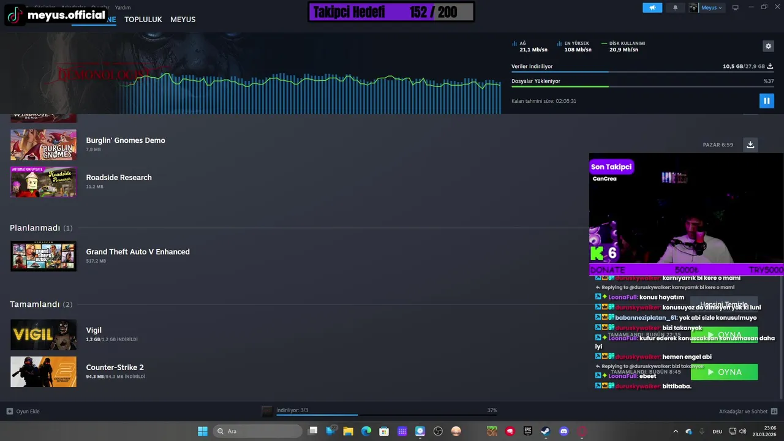Open the Steam announcements megaphone icon
The width and height of the screenshot is (784, 441).
pos(652,7)
